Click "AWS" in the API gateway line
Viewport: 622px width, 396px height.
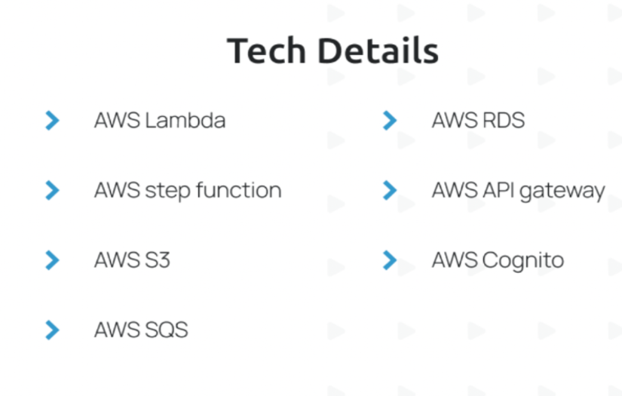tap(454, 190)
